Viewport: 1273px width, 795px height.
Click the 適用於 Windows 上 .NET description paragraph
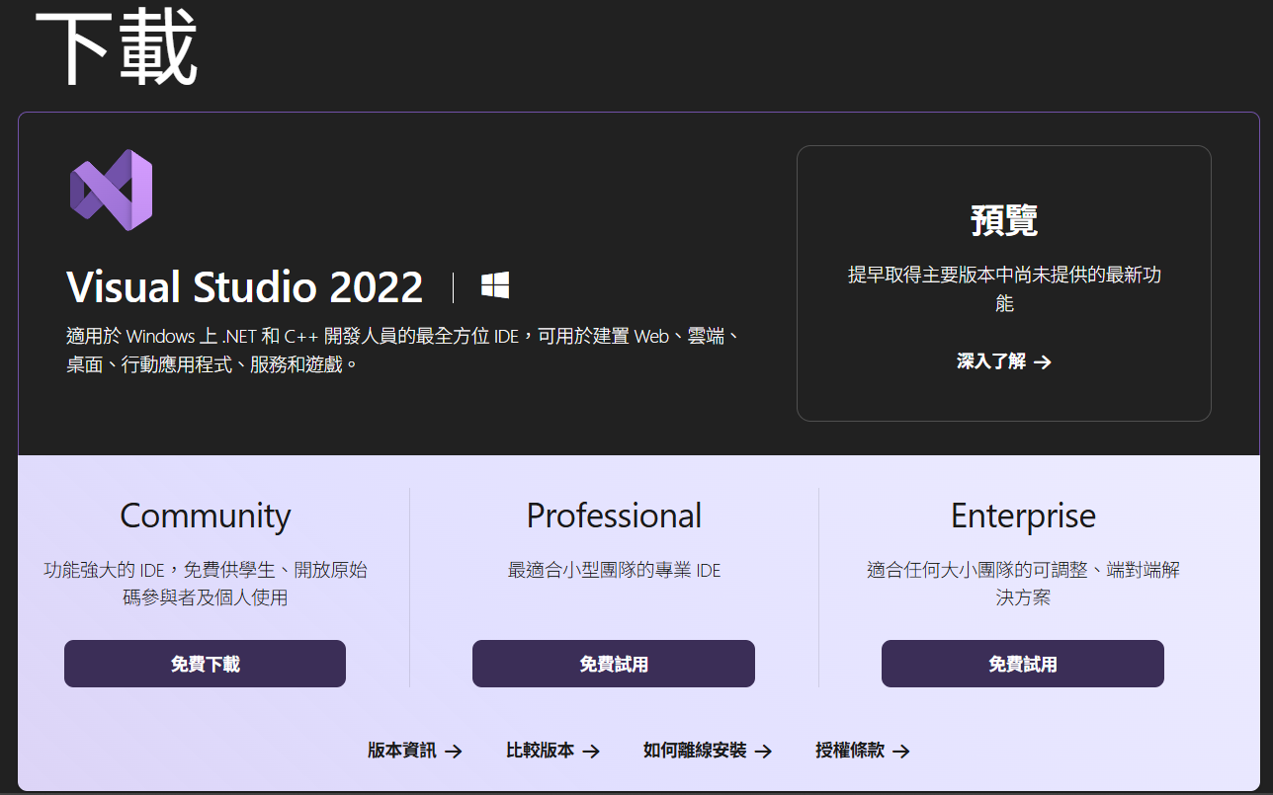[403, 350]
